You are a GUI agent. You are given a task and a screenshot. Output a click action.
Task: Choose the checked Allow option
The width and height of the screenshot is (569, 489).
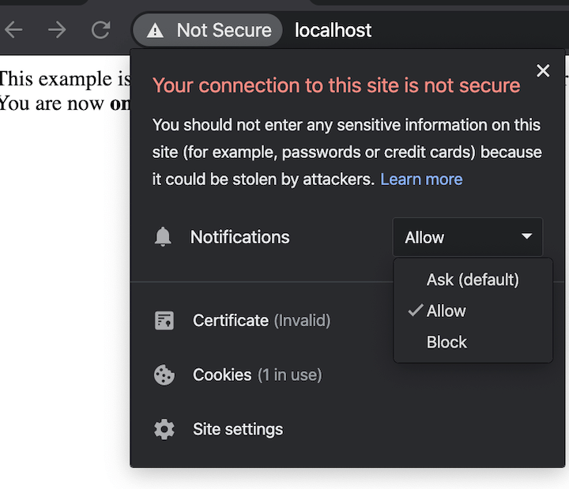[447, 311]
